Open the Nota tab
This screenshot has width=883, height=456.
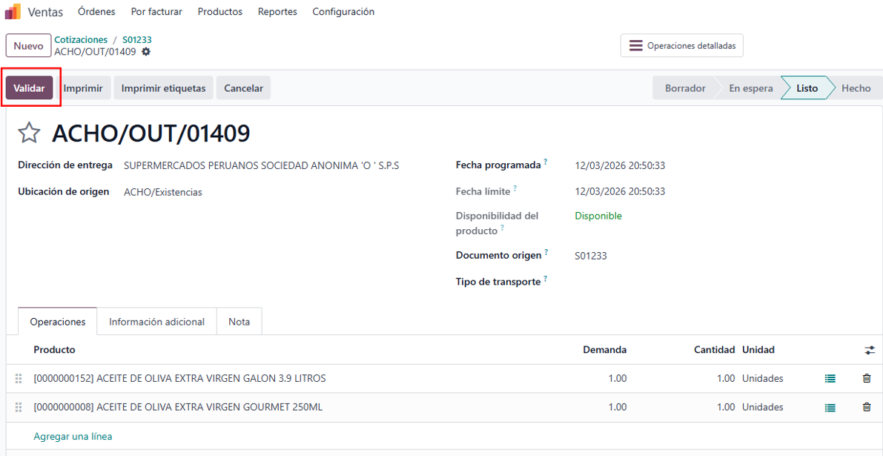tap(239, 322)
